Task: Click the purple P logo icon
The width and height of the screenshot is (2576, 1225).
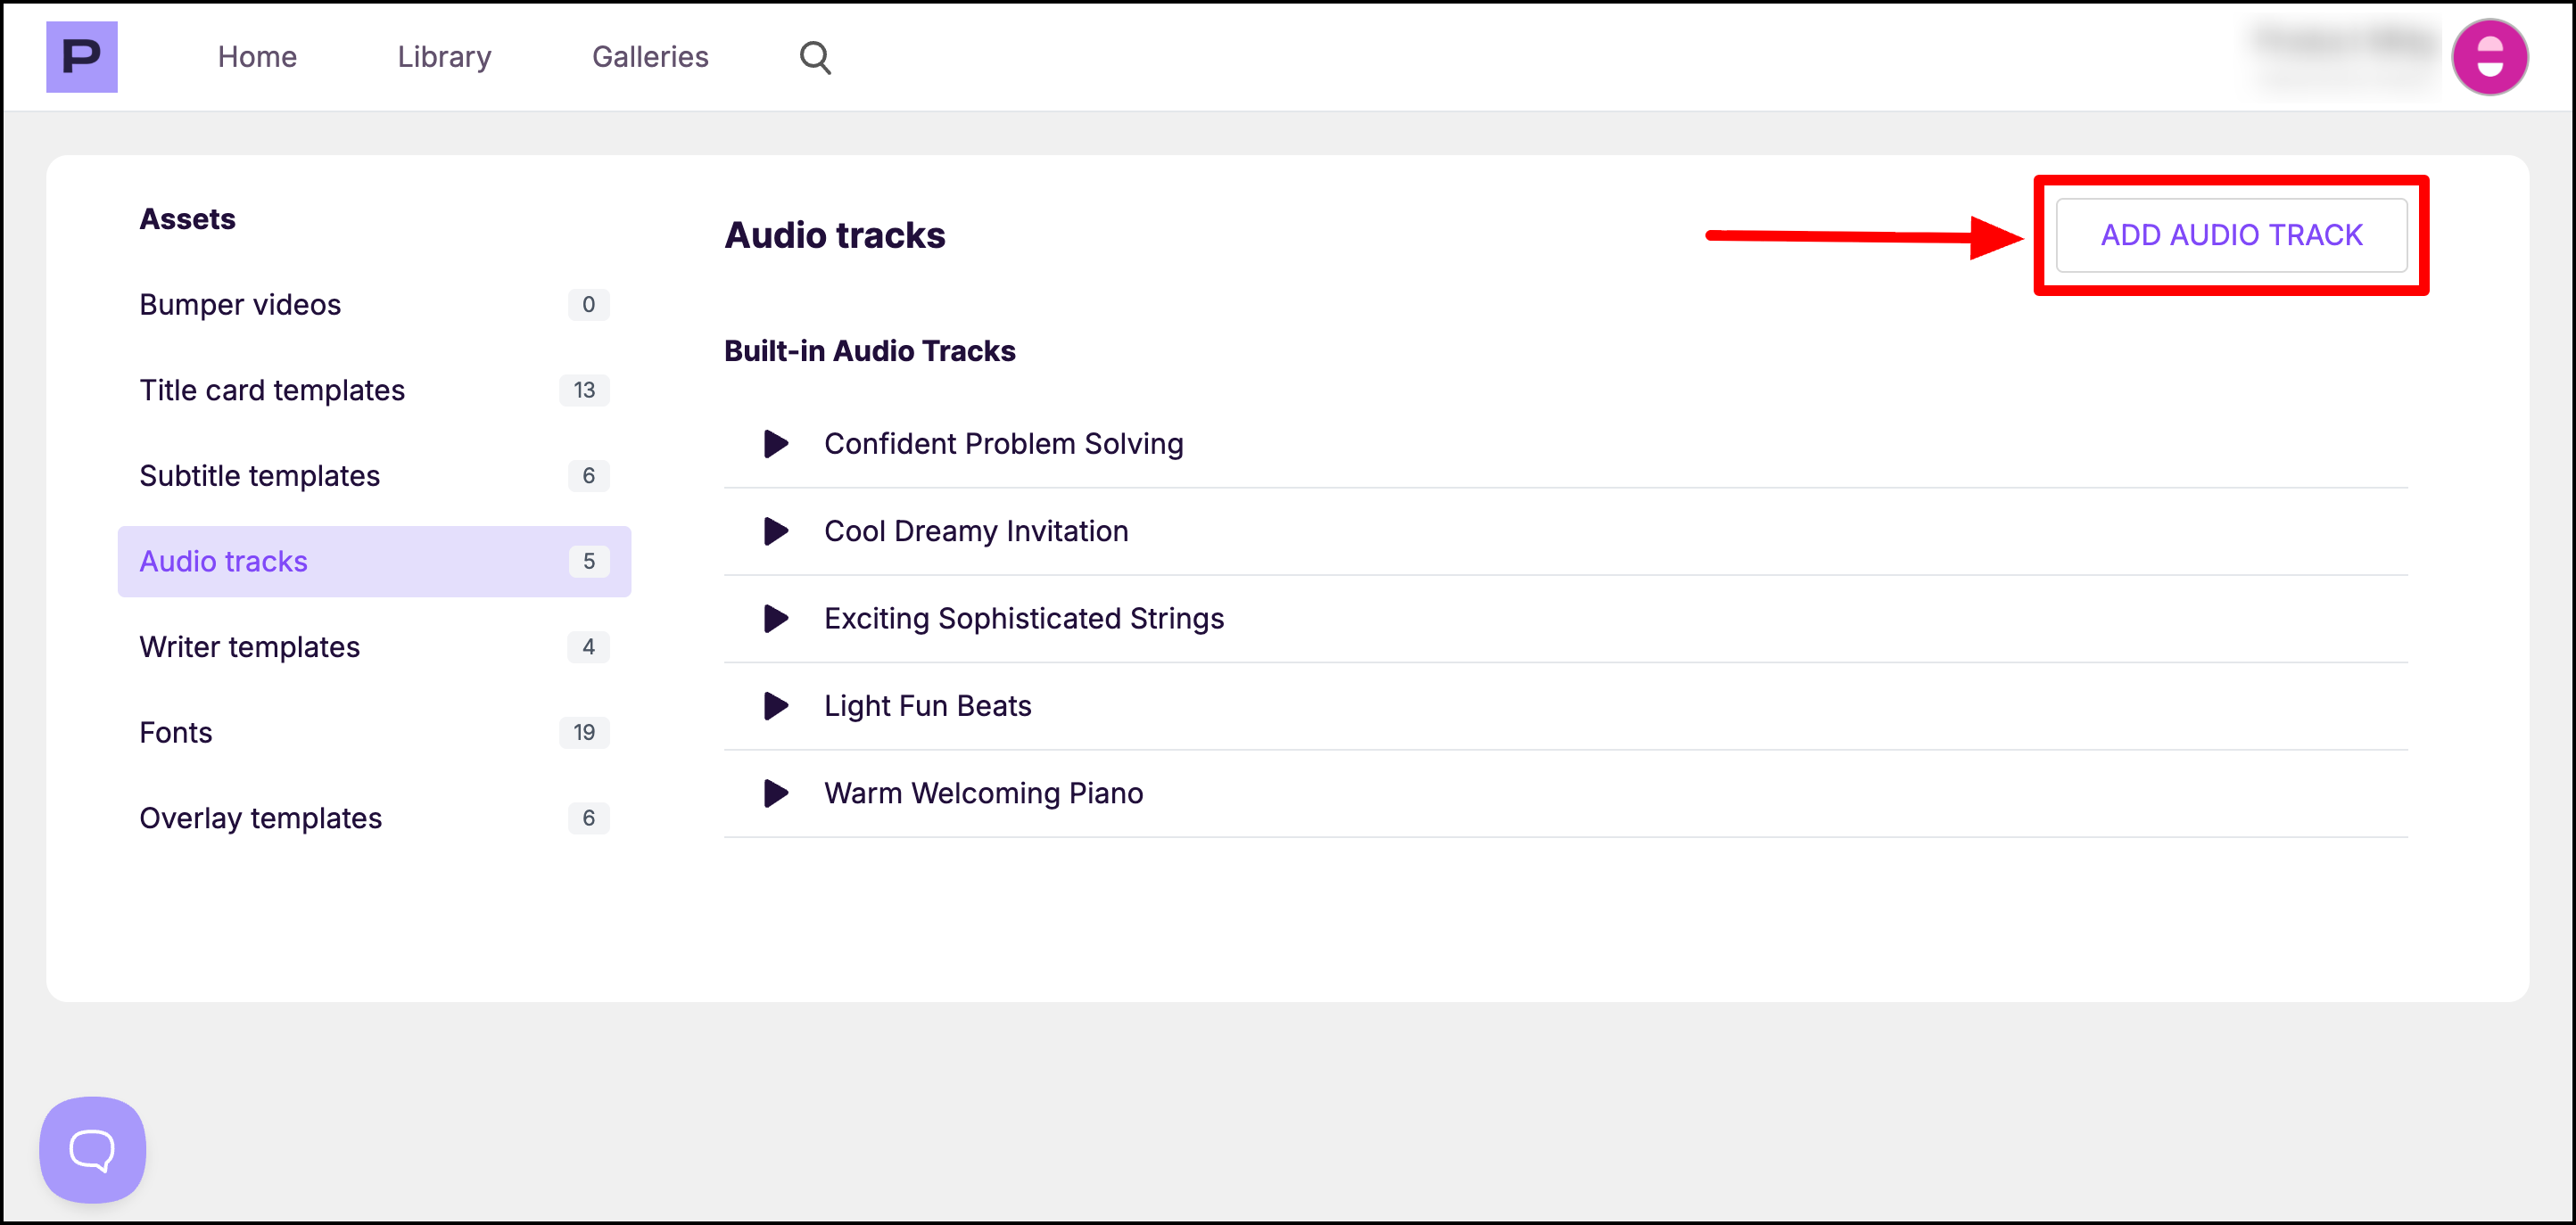Action: [x=81, y=57]
